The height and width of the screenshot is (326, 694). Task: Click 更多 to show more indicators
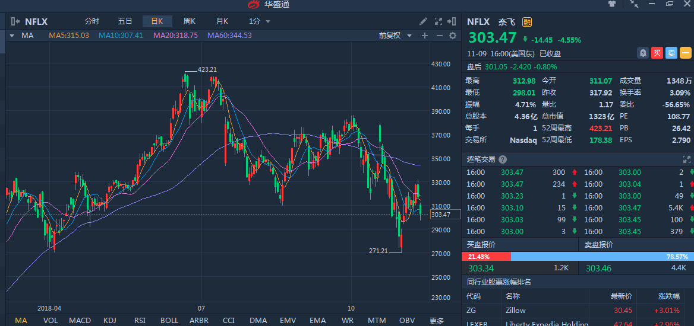437,321
